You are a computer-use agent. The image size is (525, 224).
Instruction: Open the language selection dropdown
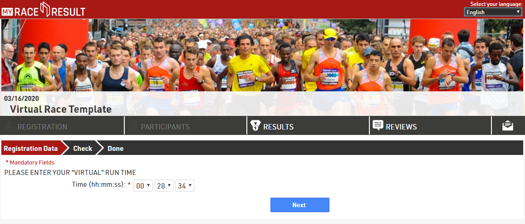tap(492, 12)
